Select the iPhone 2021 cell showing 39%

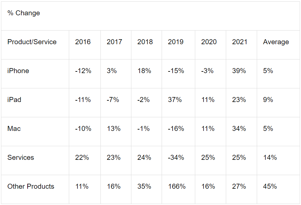point(239,71)
